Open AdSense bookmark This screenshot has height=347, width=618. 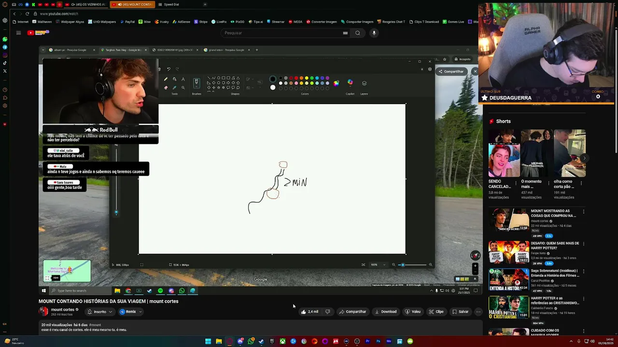(181, 22)
